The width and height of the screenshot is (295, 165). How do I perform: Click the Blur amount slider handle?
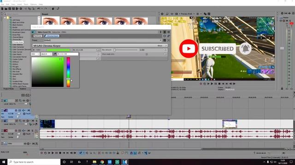[115, 50]
